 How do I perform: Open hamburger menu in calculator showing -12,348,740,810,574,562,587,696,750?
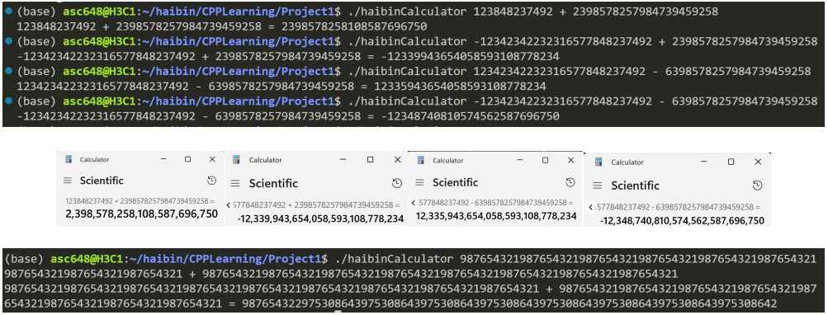tap(598, 186)
